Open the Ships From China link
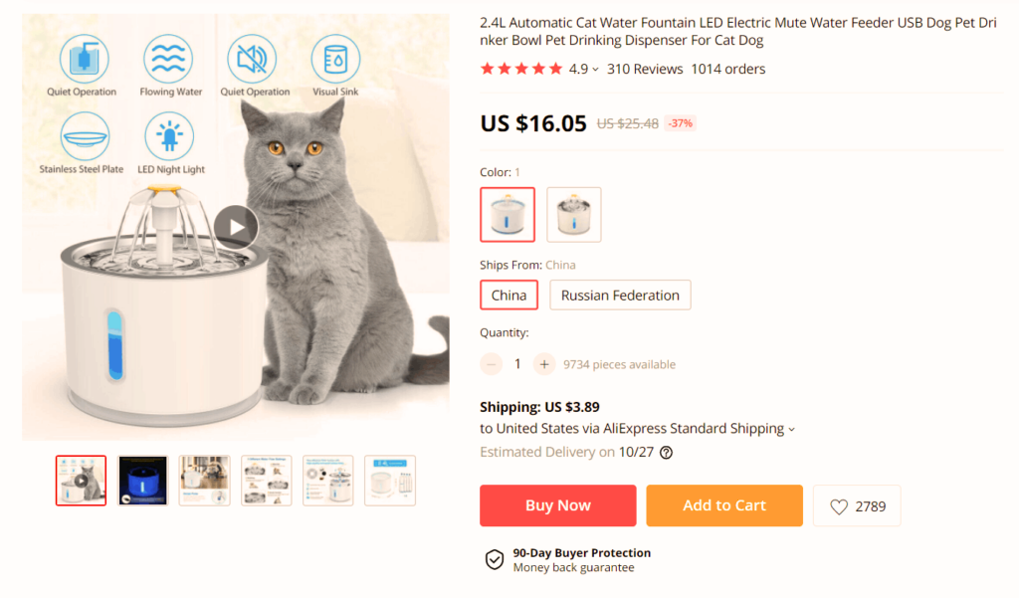The image size is (1019, 598). (x=560, y=265)
